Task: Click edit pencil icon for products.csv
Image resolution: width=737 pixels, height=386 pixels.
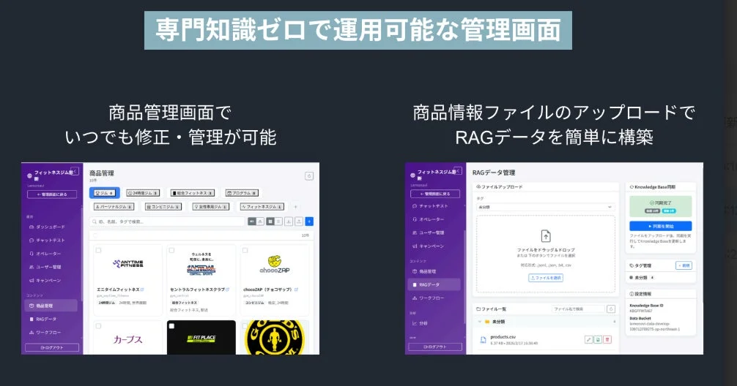Action: (588, 339)
